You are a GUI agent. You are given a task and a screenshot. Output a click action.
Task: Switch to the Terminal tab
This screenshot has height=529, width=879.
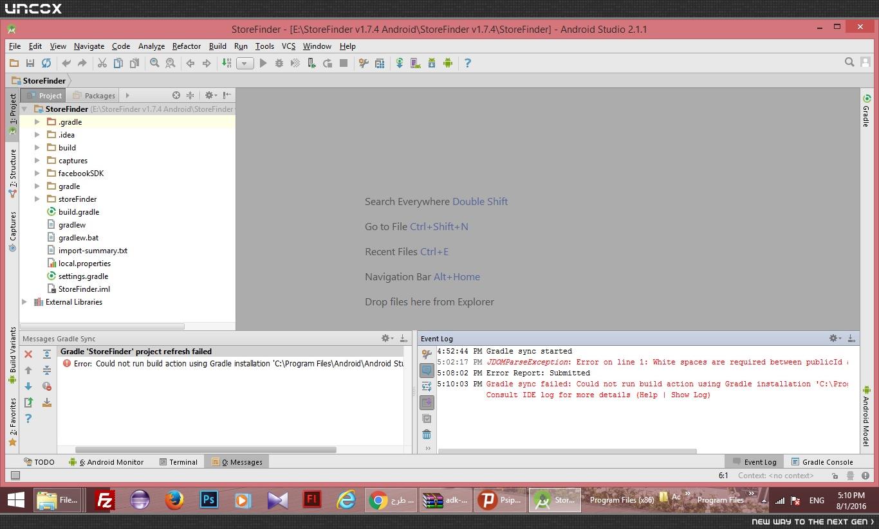pyautogui.click(x=178, y=462)
